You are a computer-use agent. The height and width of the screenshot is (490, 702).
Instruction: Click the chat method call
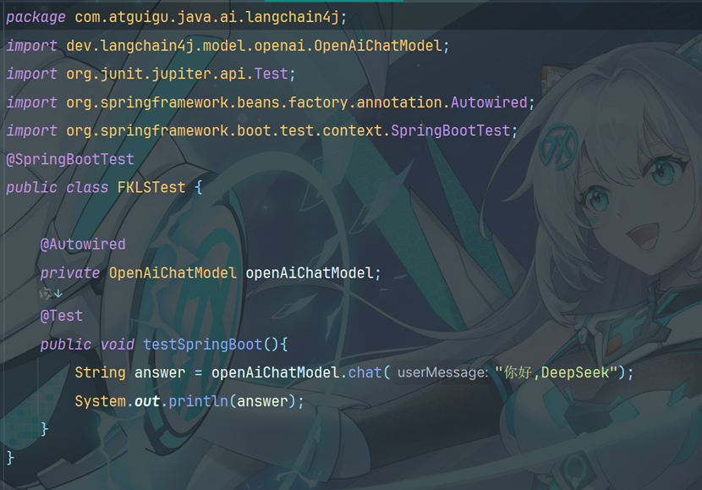click(x=365, y=372)
